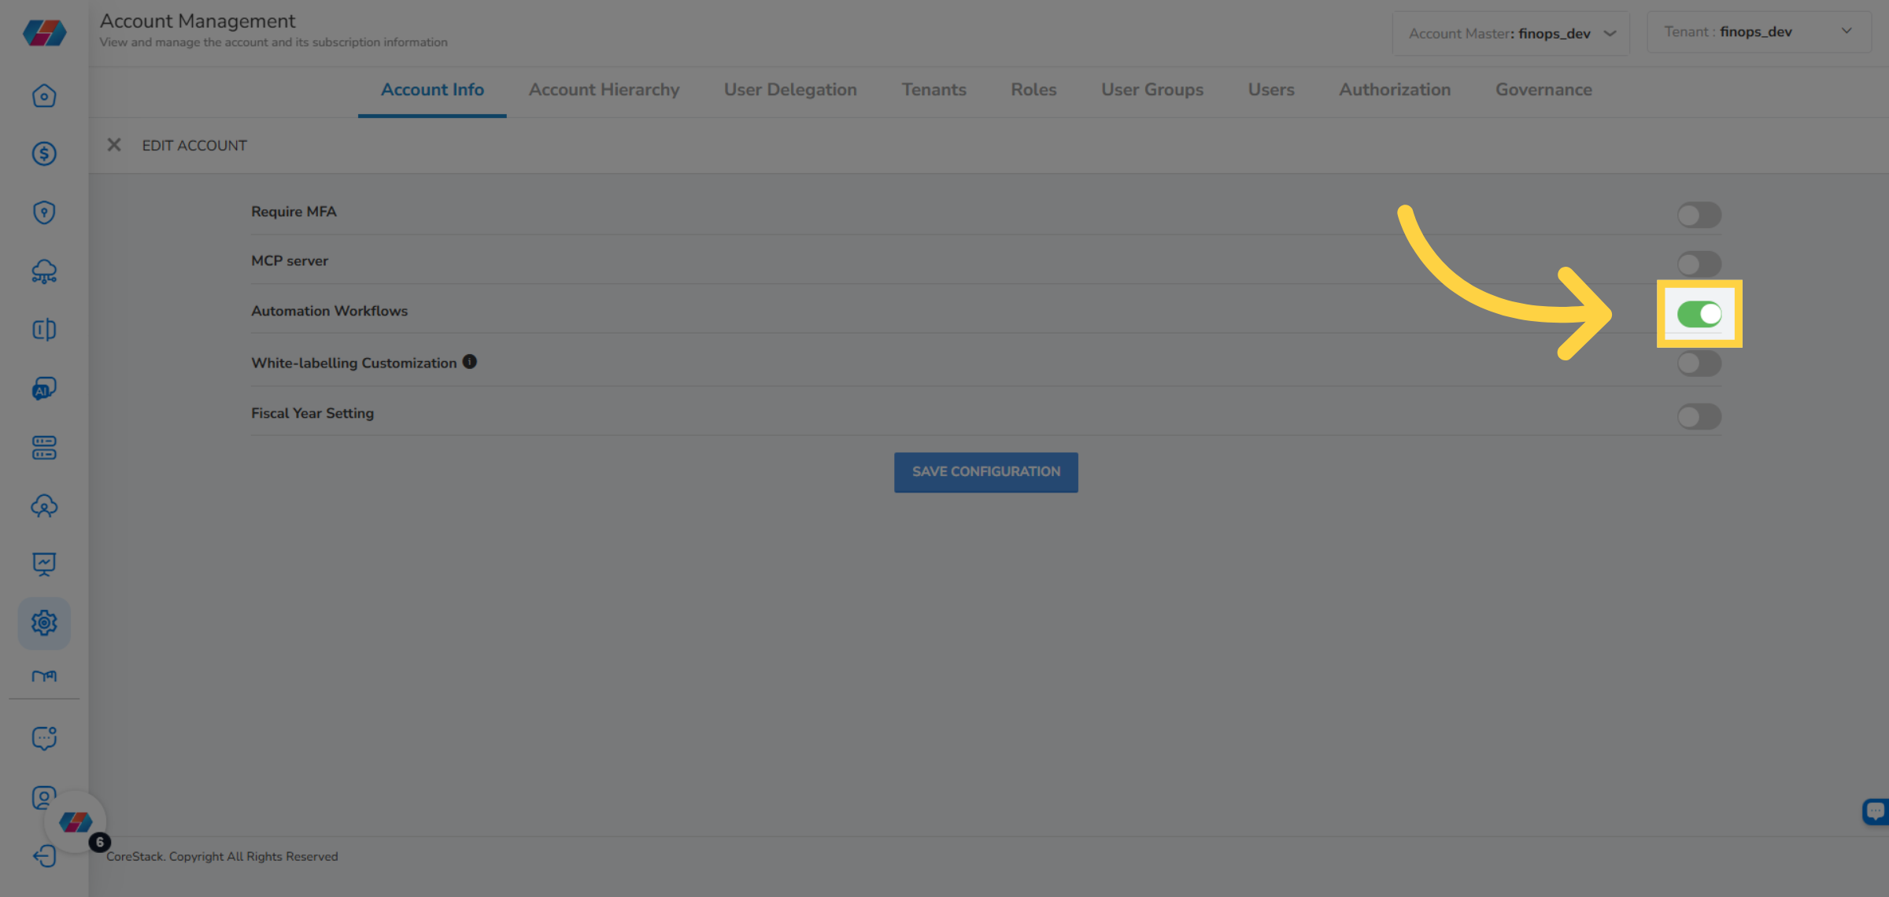Enable the Require MFA toggle

pyautogui.click(x=1699, y=215)
